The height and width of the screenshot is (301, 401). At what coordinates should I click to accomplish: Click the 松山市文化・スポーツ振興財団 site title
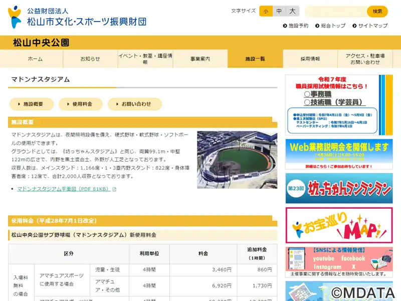pos(87,22)
